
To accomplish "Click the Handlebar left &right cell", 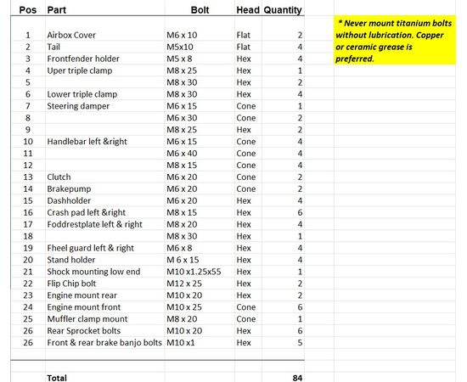I will [x=104, y=142].
